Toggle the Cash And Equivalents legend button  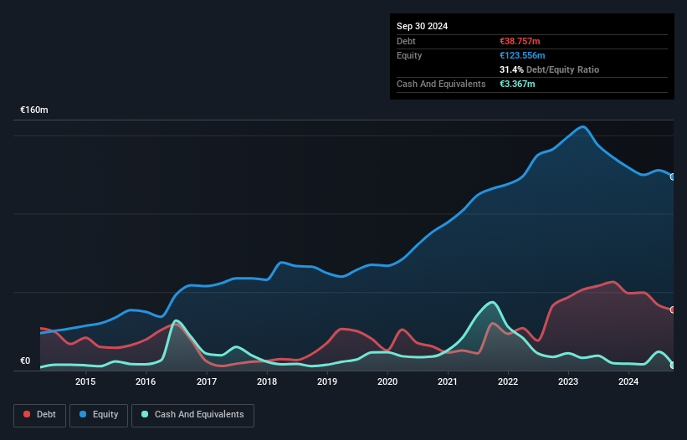point(192,415)
